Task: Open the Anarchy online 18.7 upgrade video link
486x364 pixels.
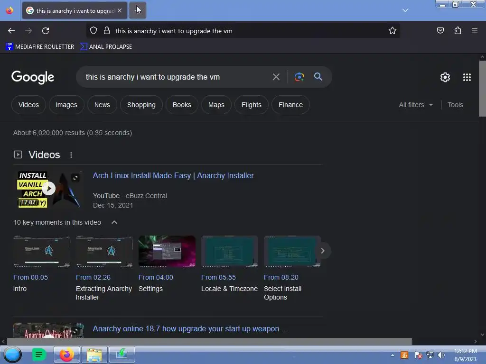Action: point(190,329)
